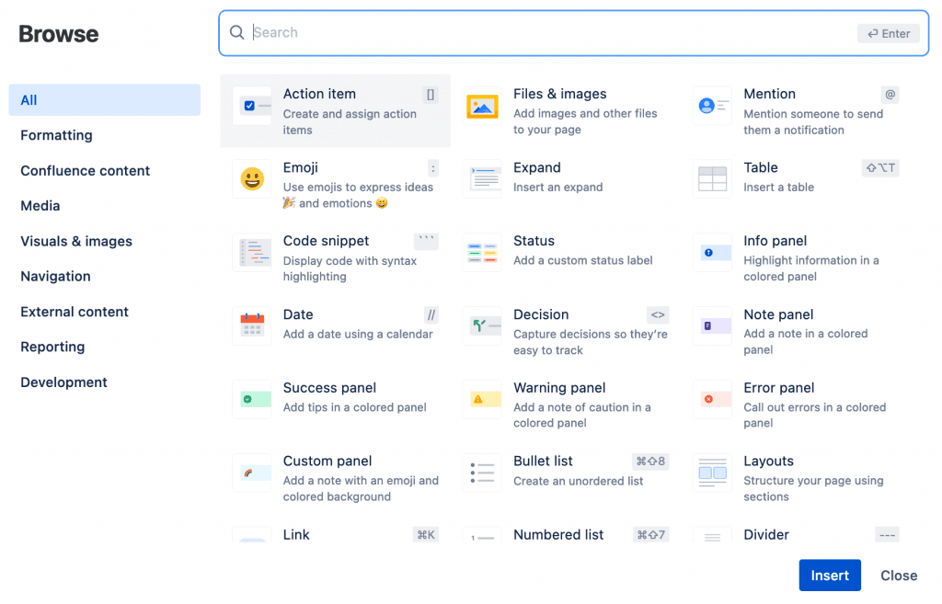The height and width of the screenshot is (604, 942).
Task: Choose the Expand element icon
Action: tap(482, 179)
